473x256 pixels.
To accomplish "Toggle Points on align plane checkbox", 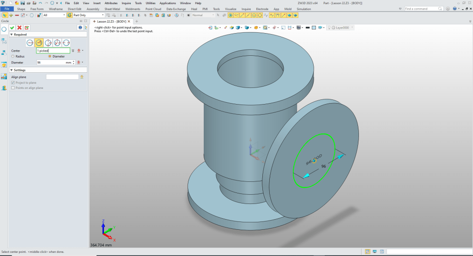I will click(13, 87).
